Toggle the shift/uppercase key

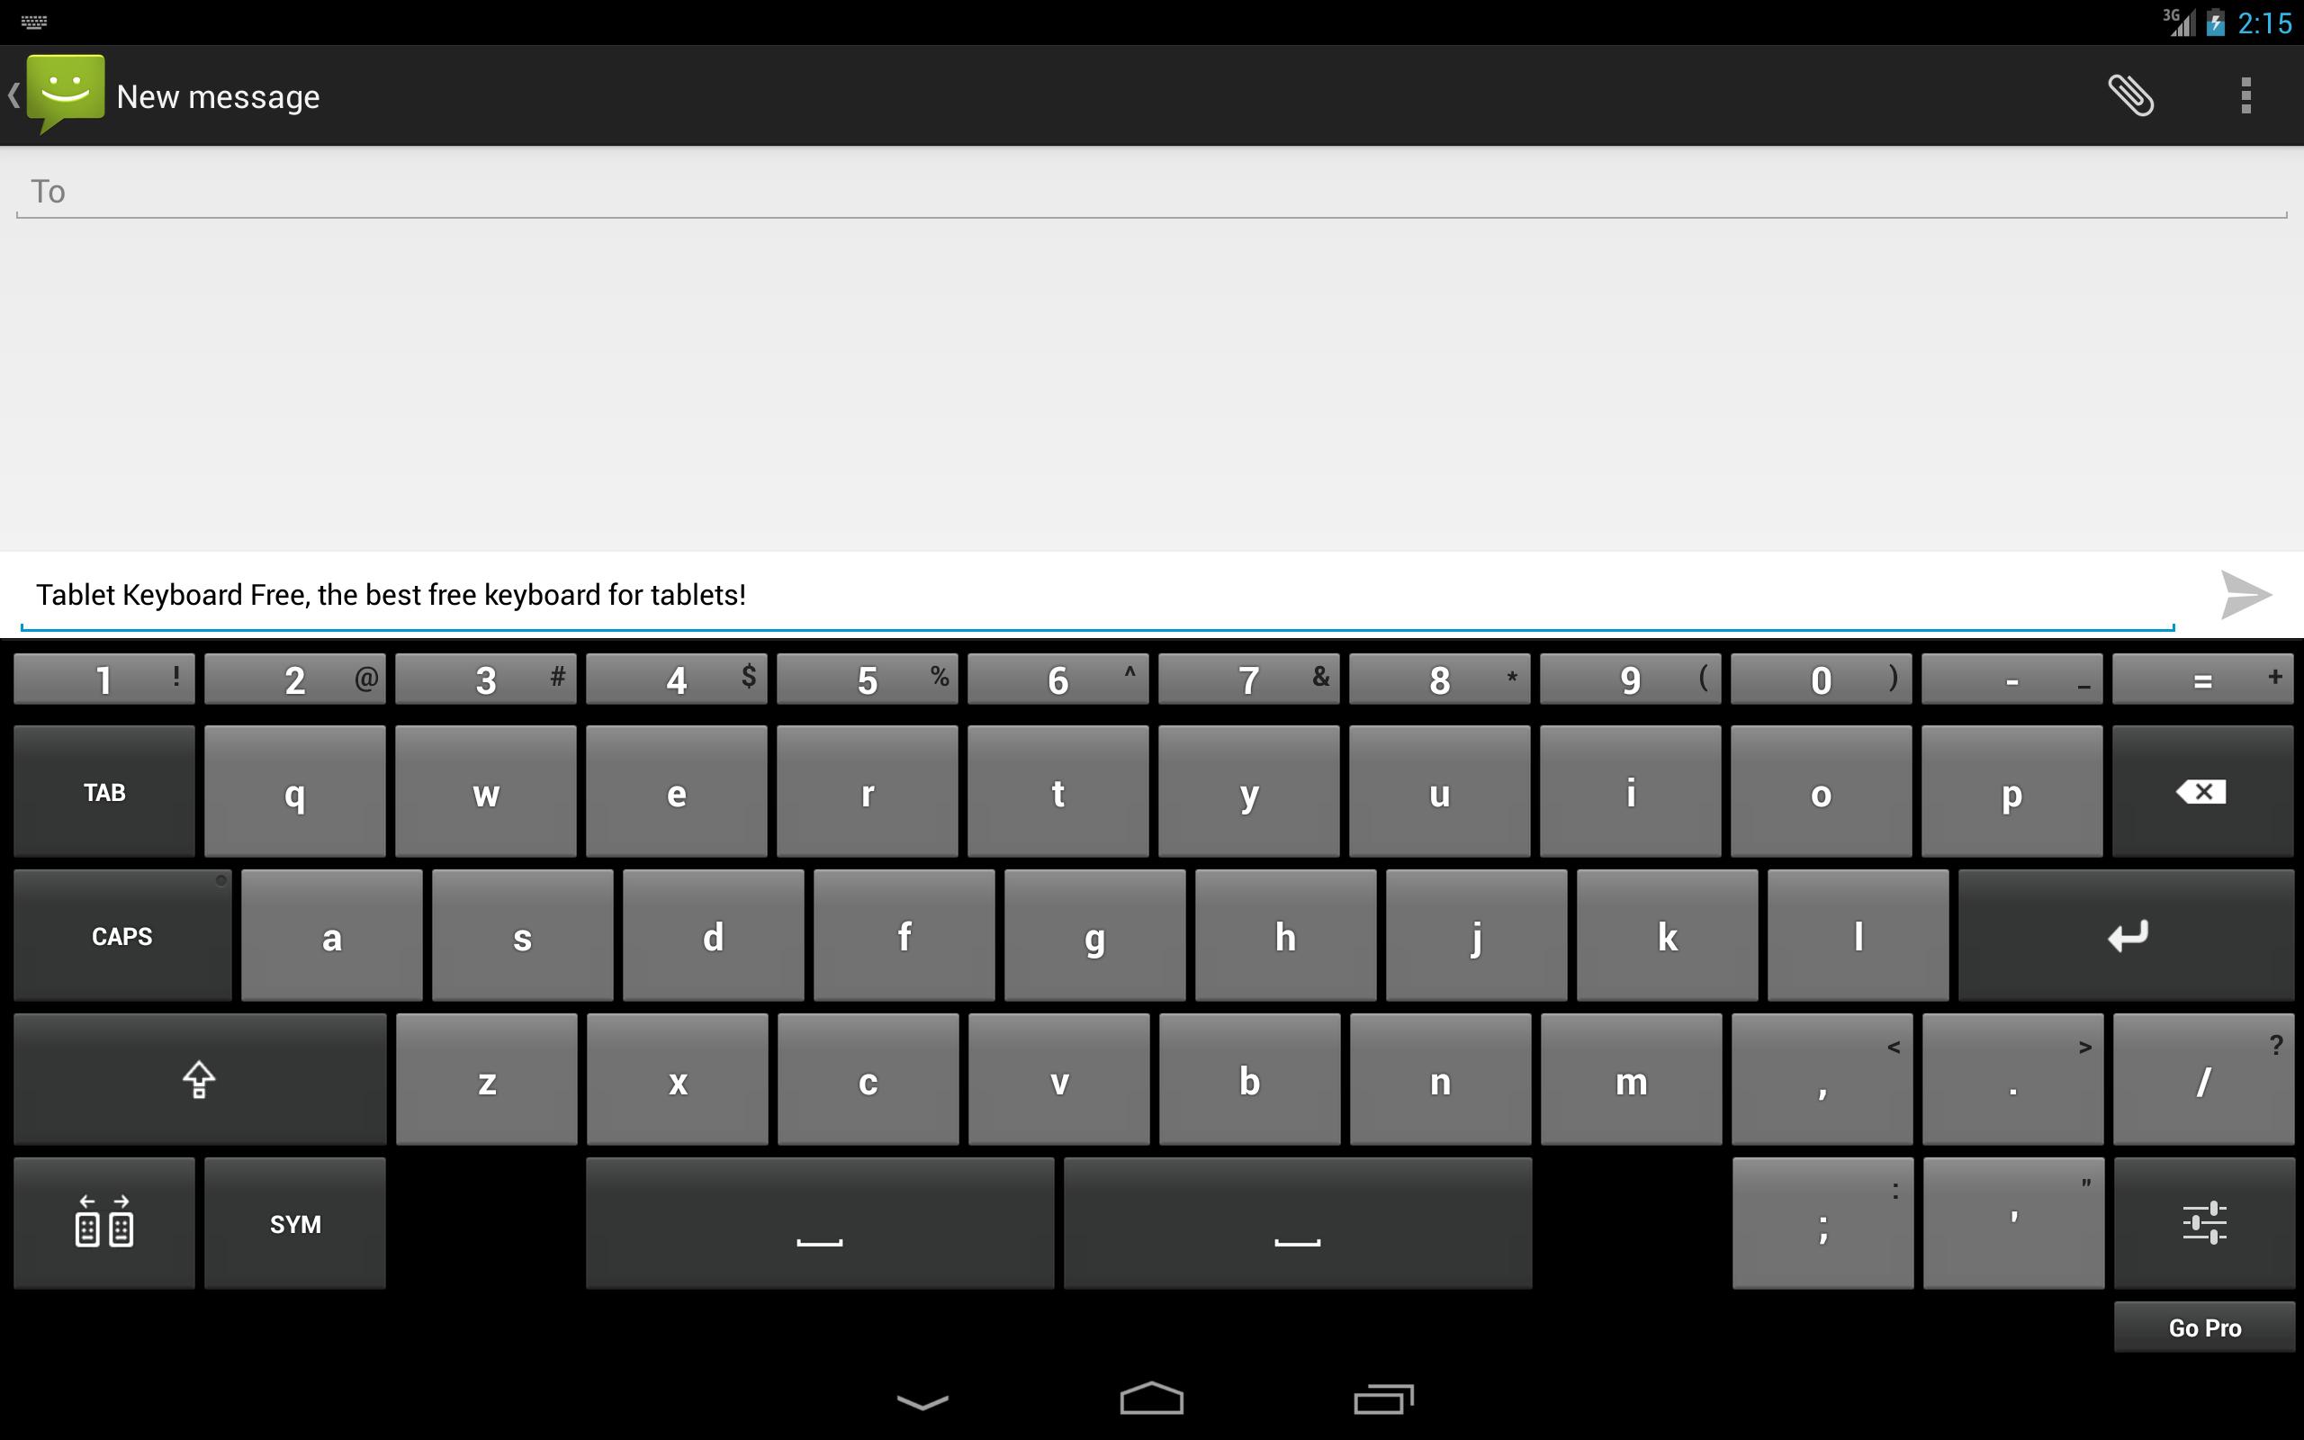click(197, 1078)
